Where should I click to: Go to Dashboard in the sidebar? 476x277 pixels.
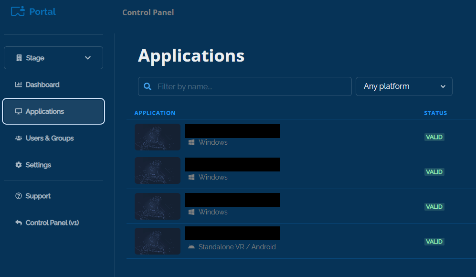[42, 85]
